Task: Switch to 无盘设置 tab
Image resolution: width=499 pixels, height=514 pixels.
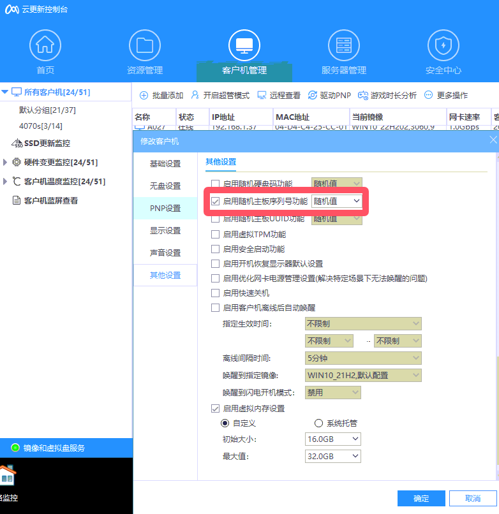Action: 165,186
